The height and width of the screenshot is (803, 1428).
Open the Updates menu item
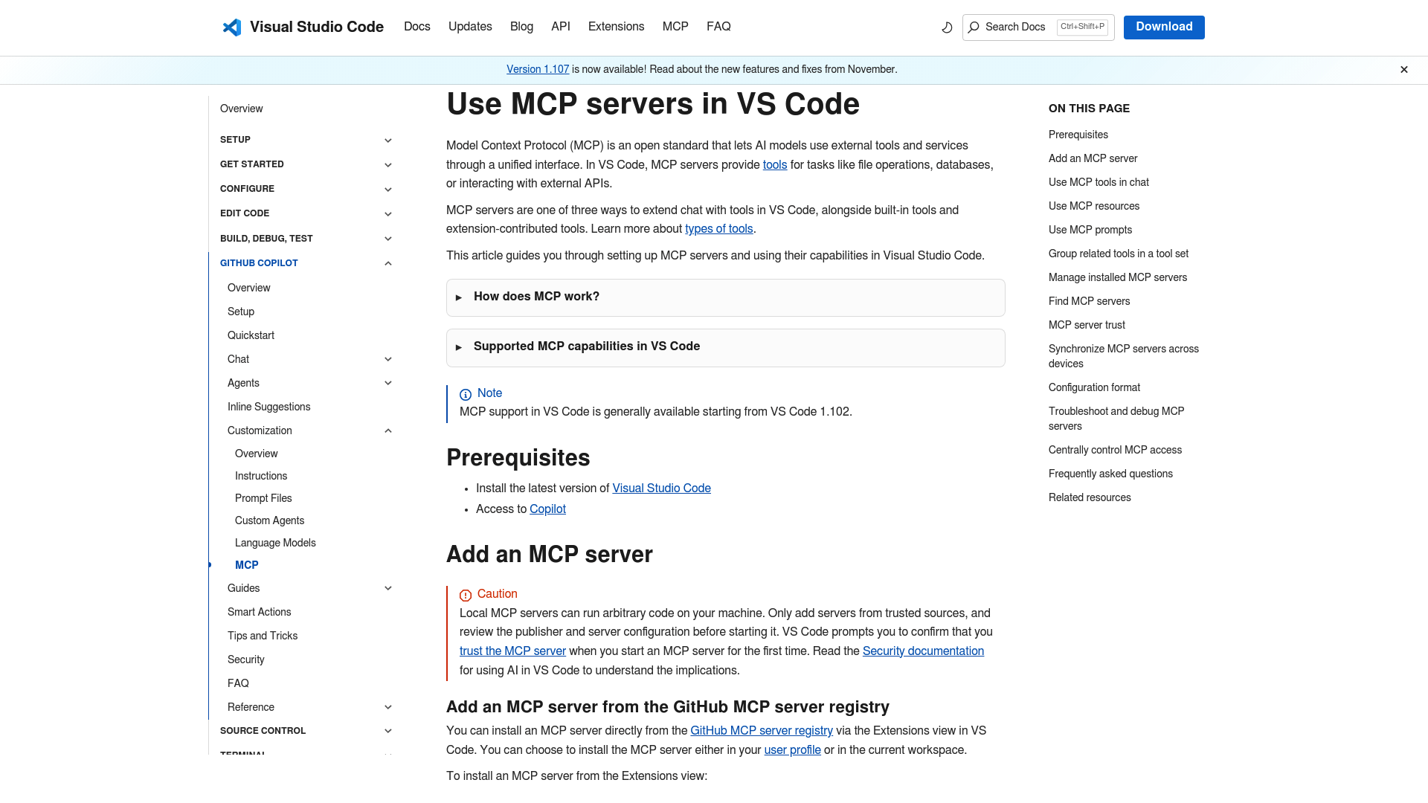470,27
